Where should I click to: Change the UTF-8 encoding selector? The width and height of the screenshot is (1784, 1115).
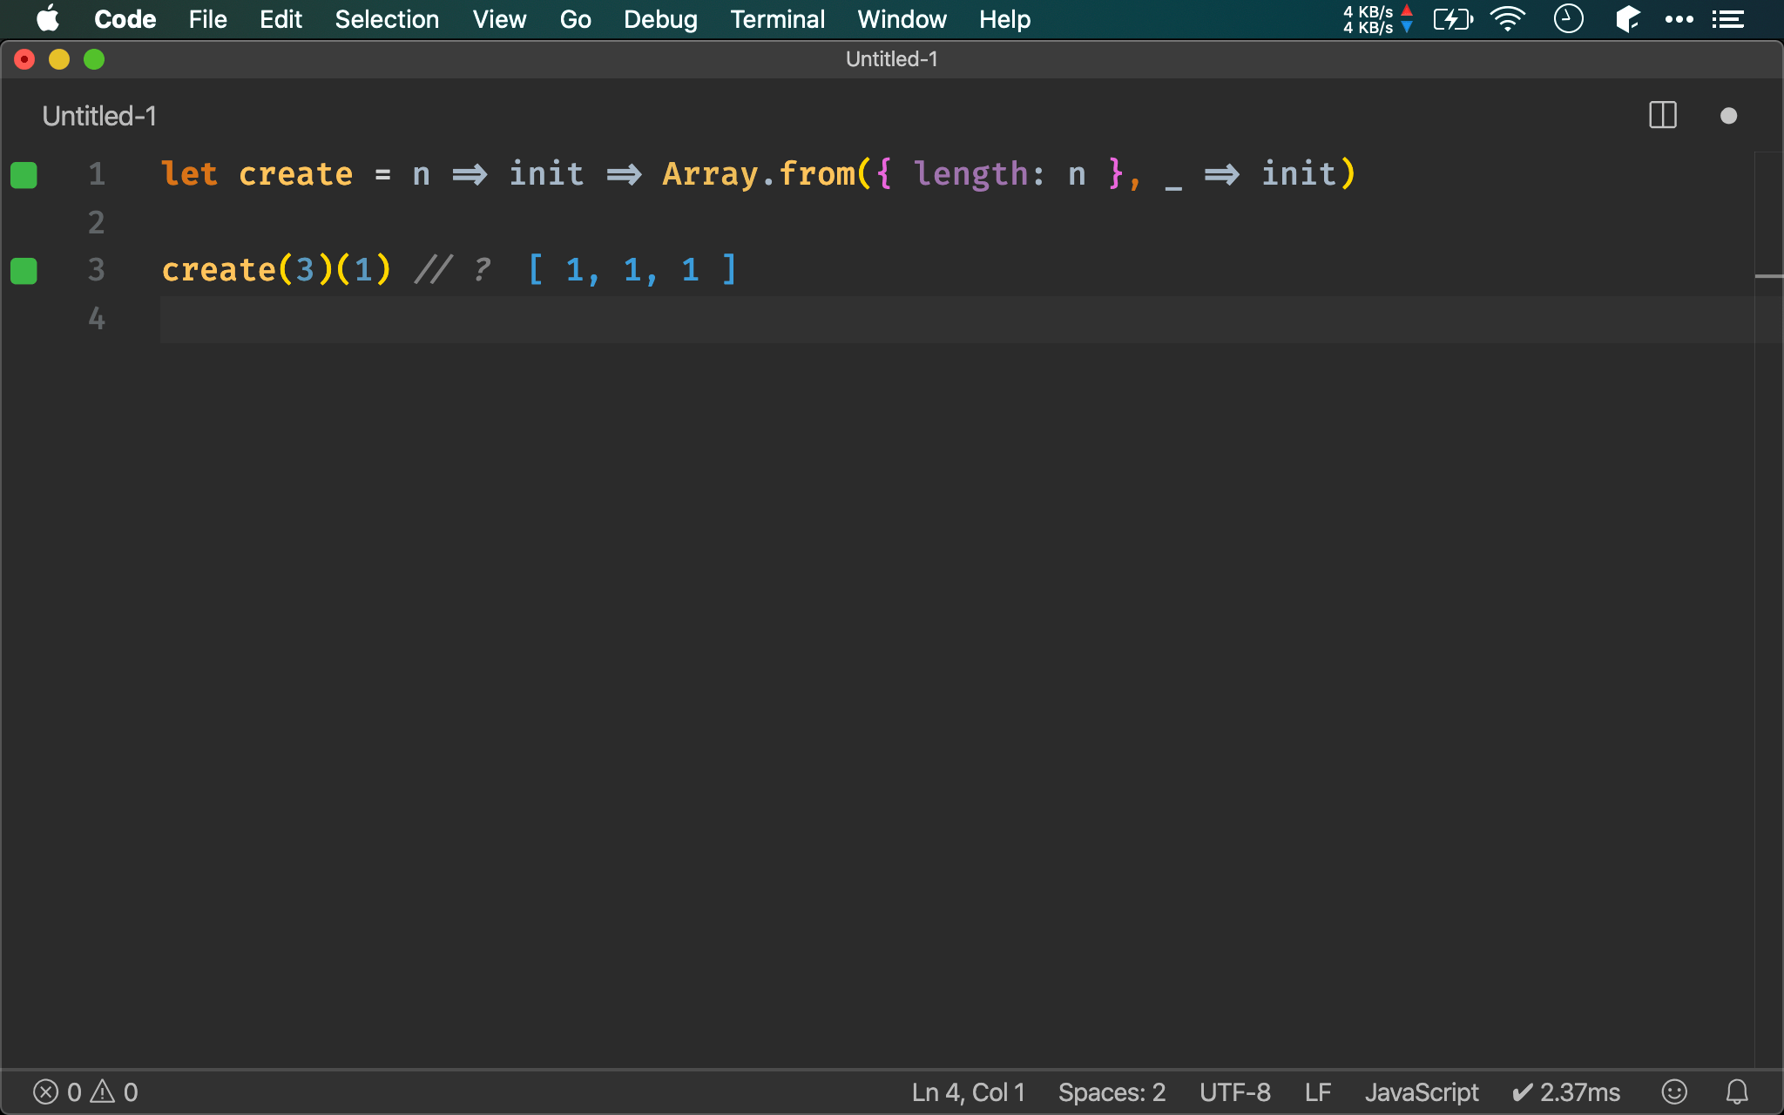(1234, 1091)
